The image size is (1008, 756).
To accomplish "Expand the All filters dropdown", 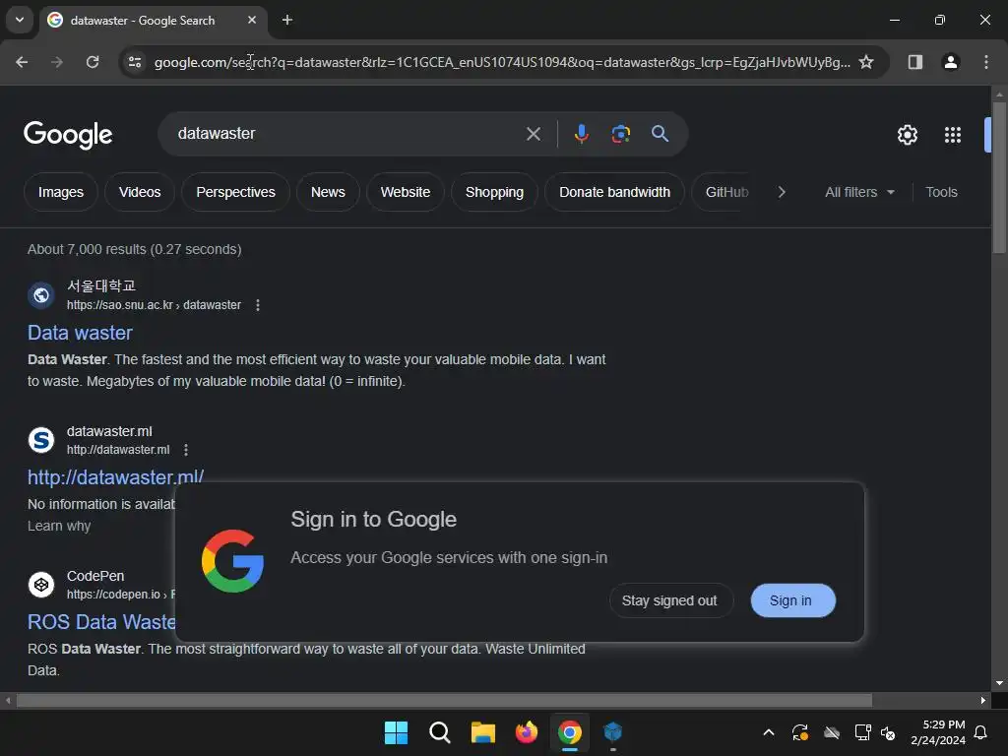I will tap(859, 192).
